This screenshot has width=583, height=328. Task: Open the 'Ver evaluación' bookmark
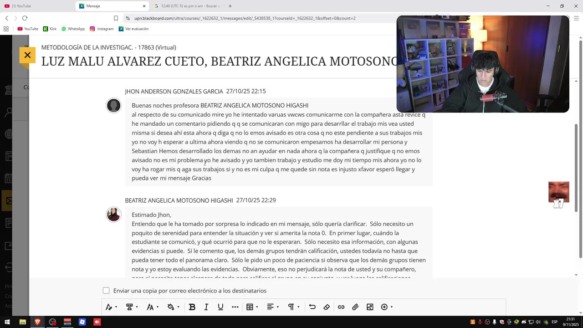pyautogui.click(x=133, y=29)
